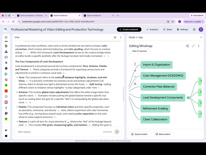Expand or collapse all mindmap nodes
This screenshot has width=206, height=155.
click(135, 64)
